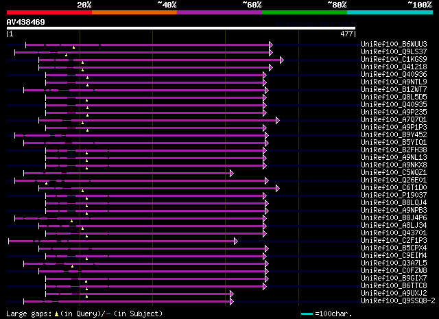439x319 pixels.
Task: Click the purple ~60% identity legend bar
Action: pyautogui.click(x=219, y=12)
